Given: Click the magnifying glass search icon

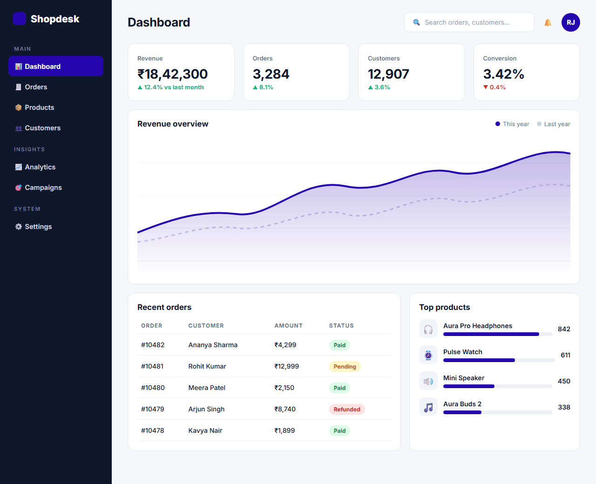Looking at the screenshot, I should 417,22.
